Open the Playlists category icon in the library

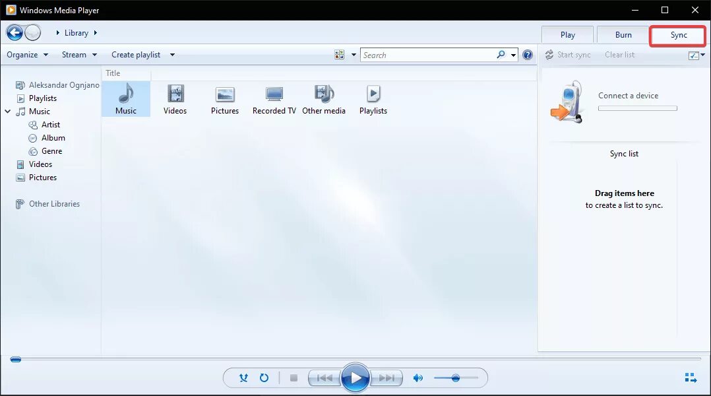coord(373,99)
